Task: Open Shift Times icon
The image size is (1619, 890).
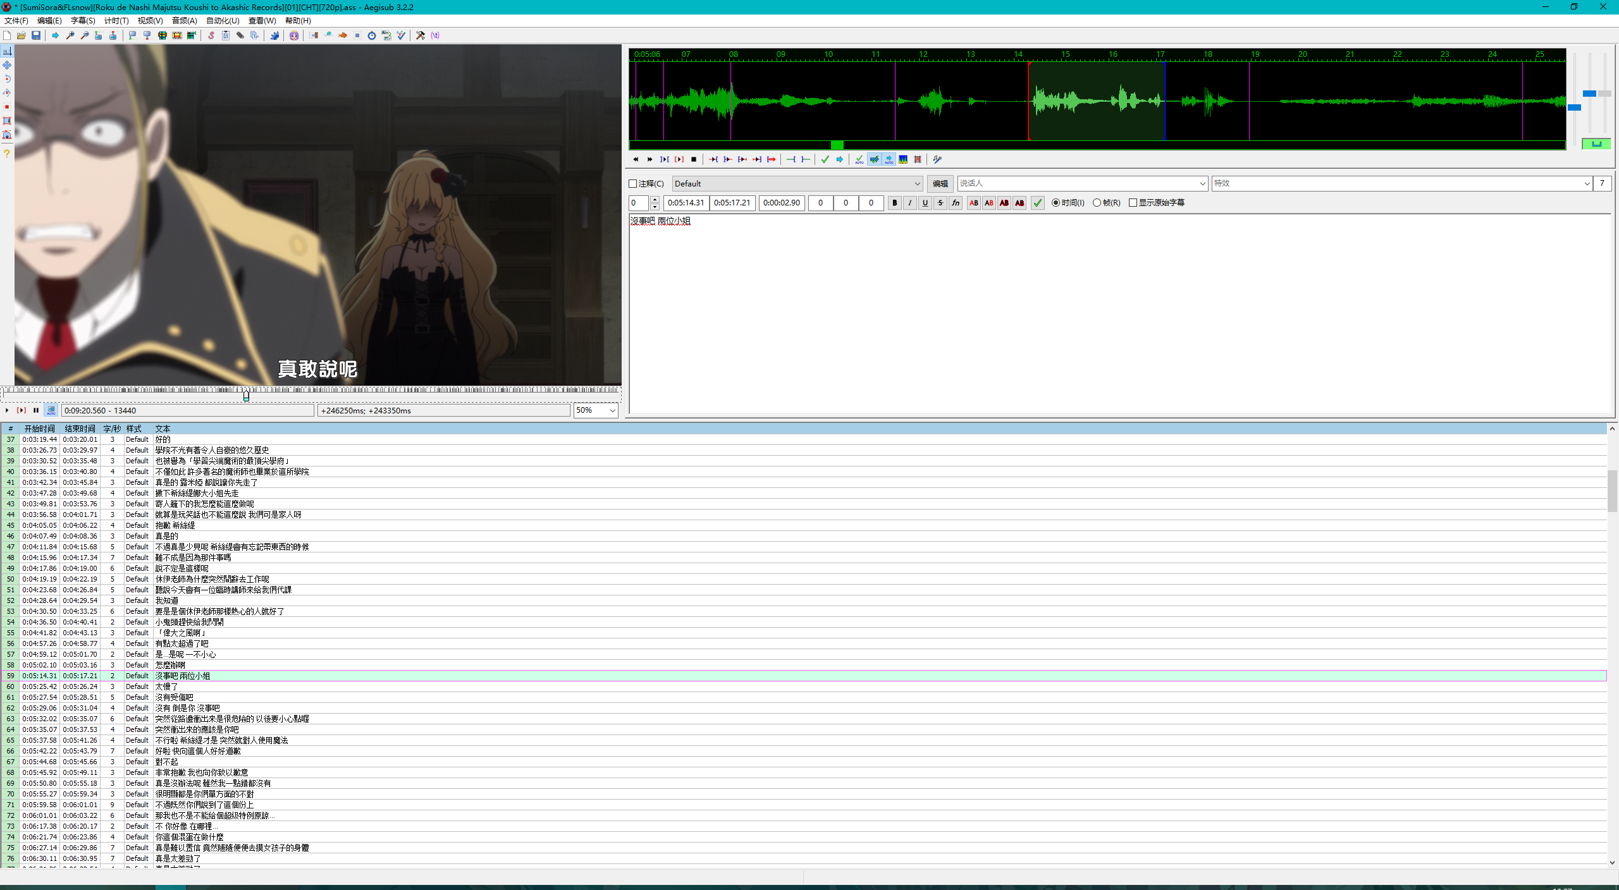Action: (314, 35)
